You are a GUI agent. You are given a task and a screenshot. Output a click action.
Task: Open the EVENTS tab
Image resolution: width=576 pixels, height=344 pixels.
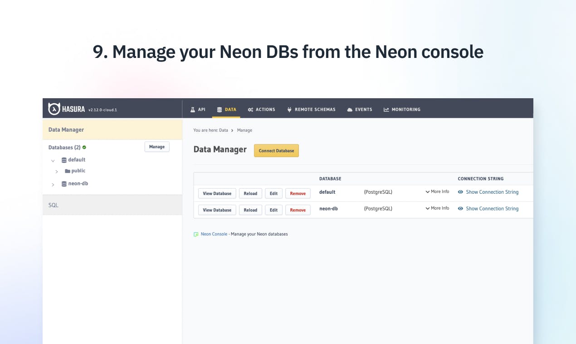(x=360, y=110)
